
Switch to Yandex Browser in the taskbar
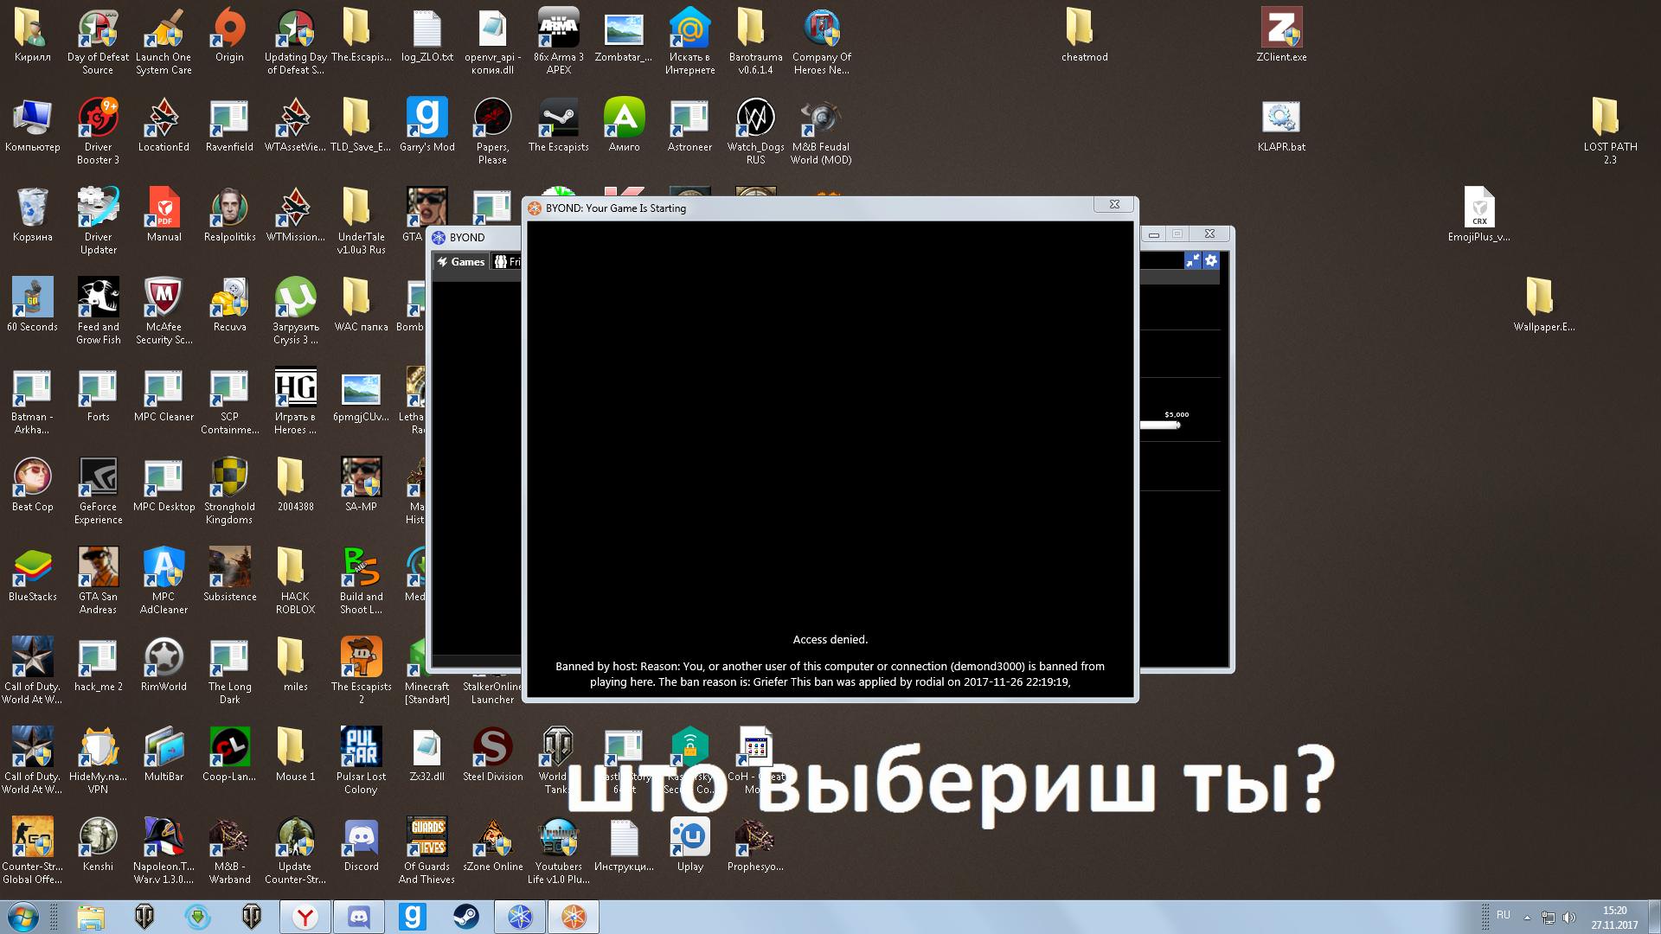[x=305, y=917]
